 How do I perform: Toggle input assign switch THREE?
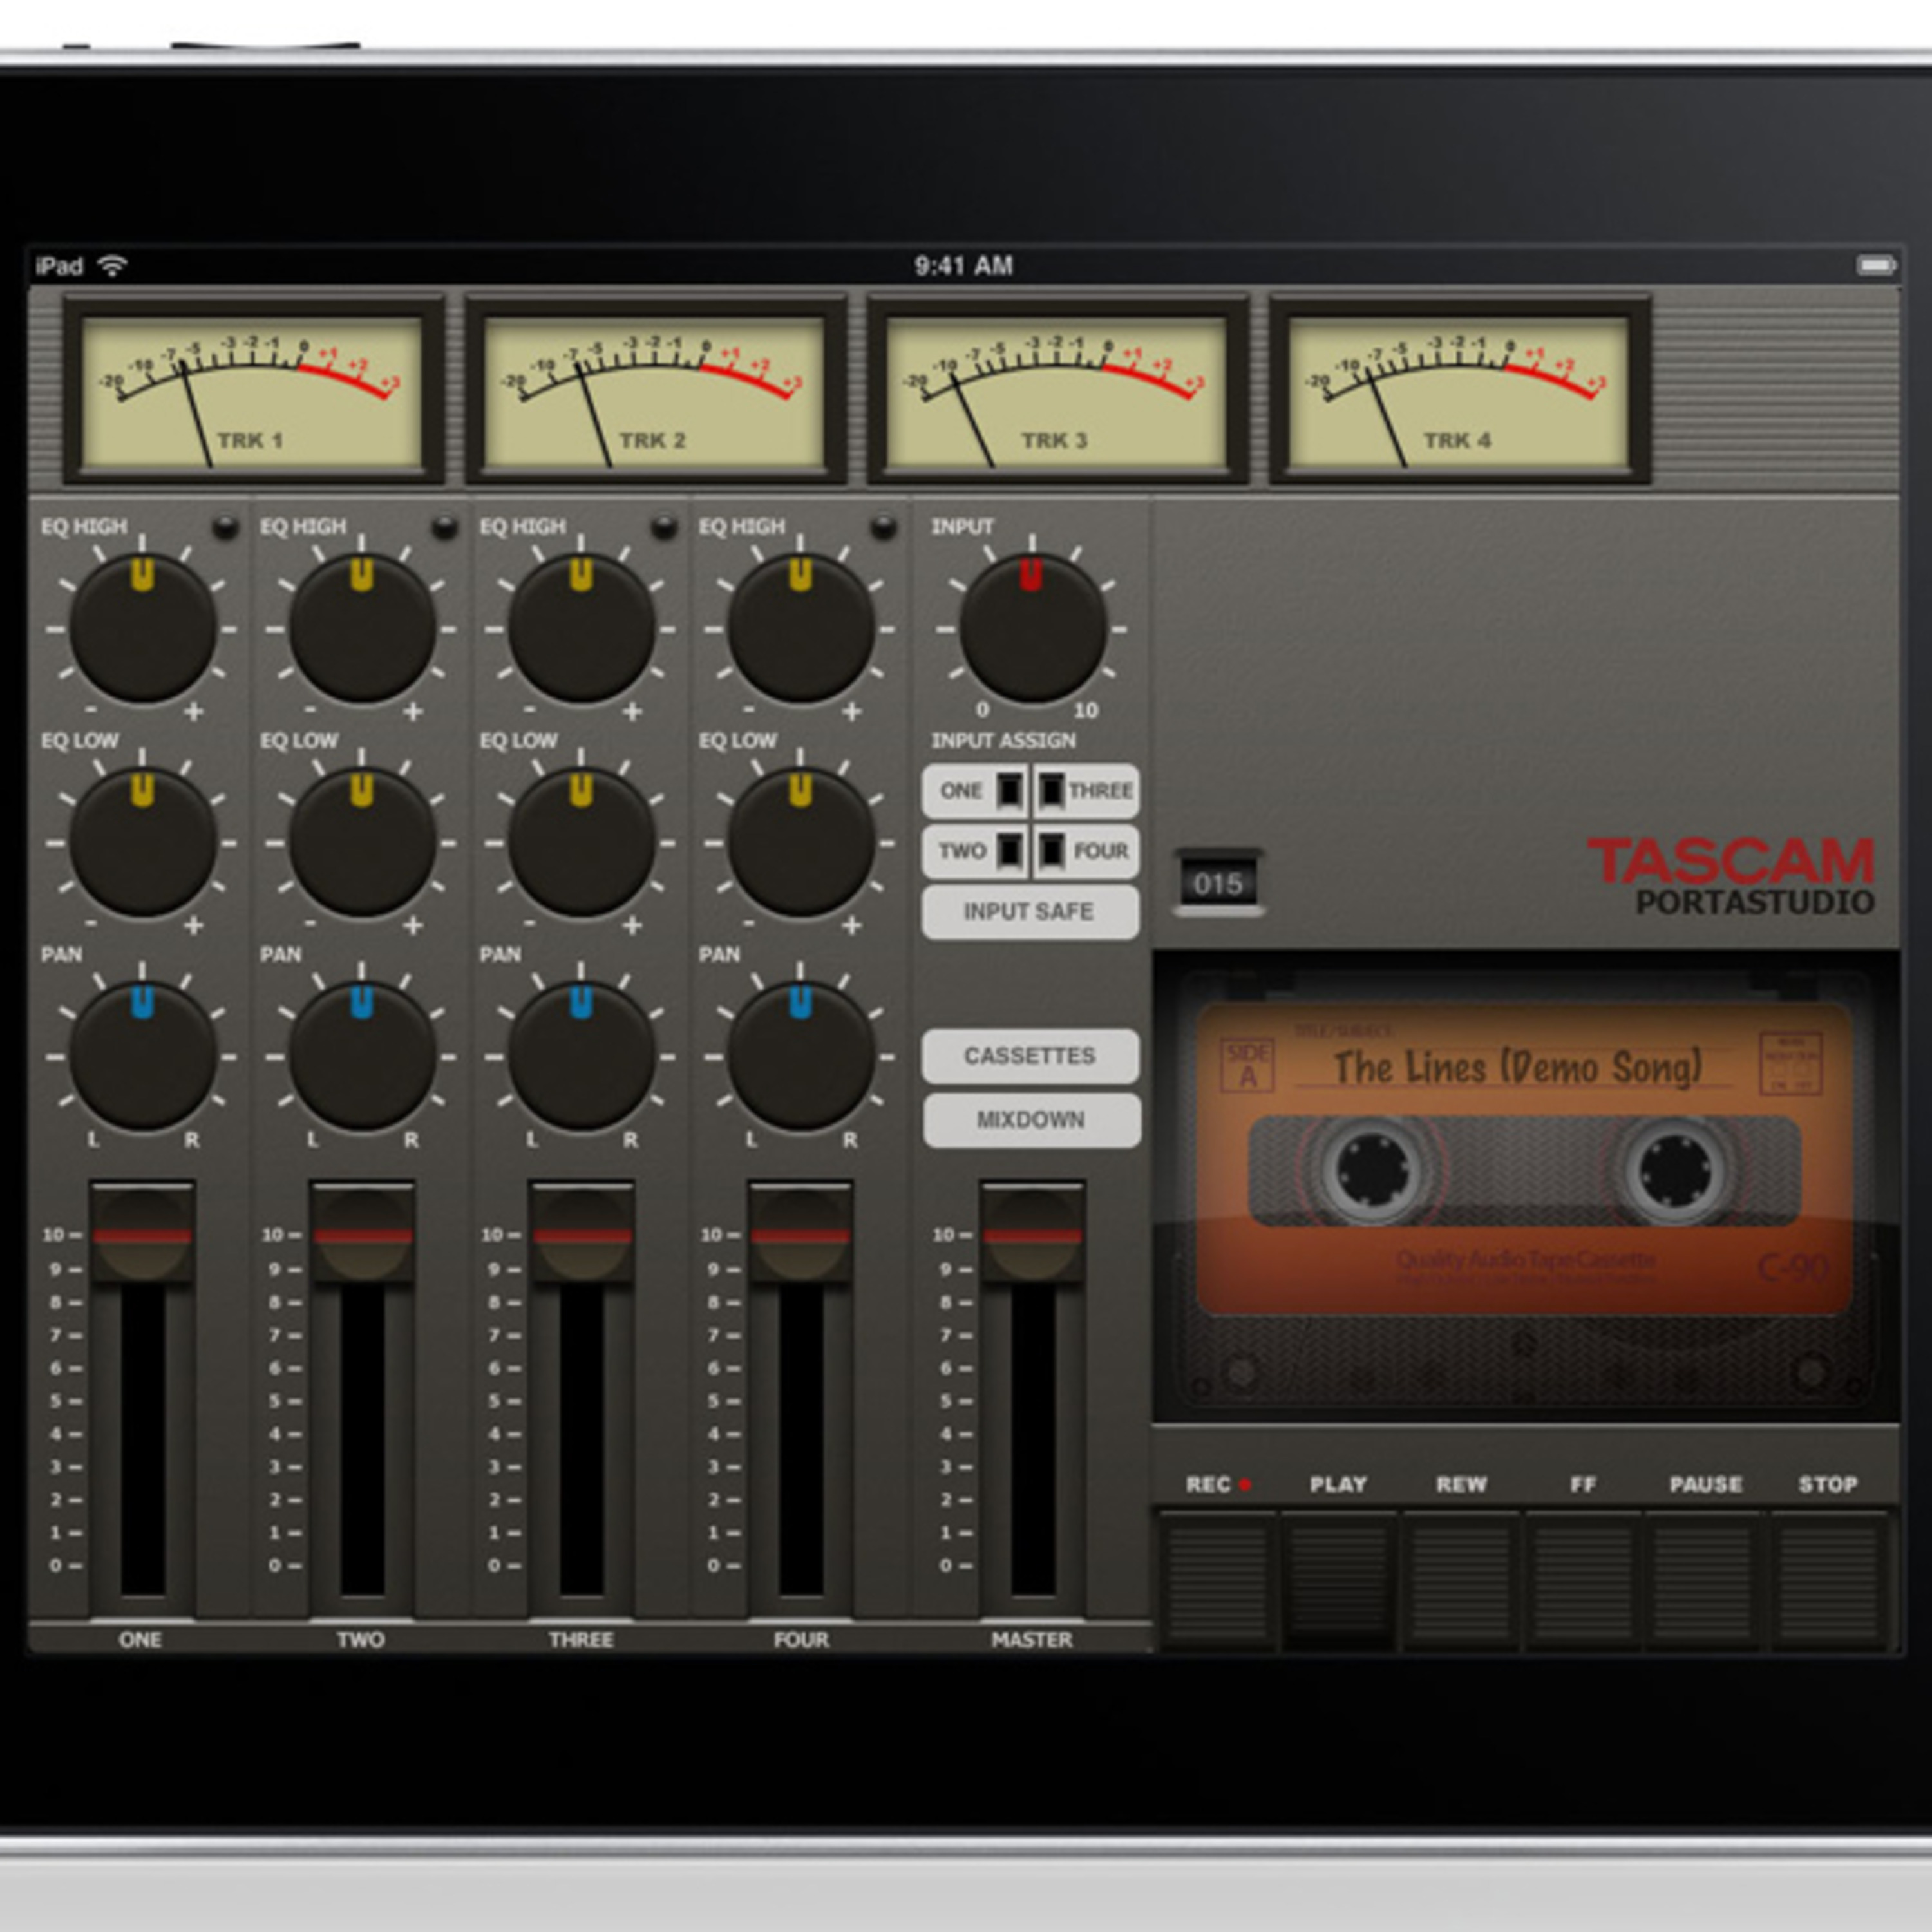click(x=1086, y=791)
